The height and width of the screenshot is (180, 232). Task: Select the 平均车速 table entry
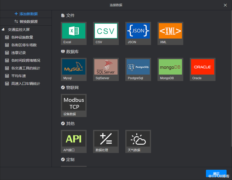point(19,76)
